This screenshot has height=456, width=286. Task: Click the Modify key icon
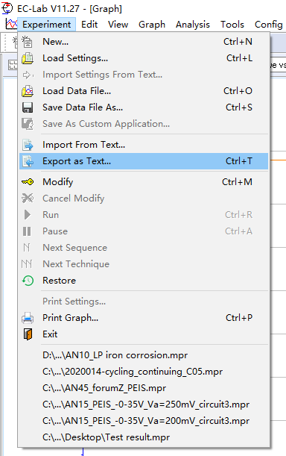[28, 182]
